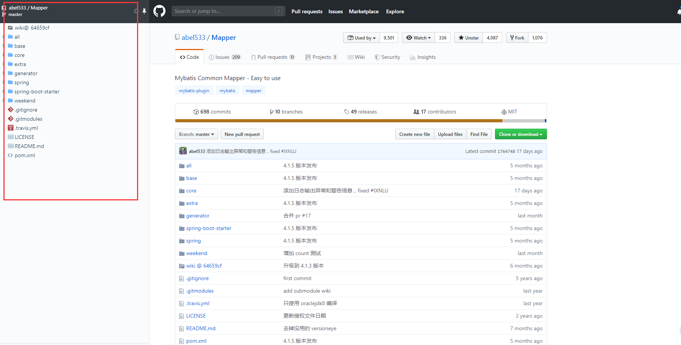Viewport: 681px width, 345px height.
Task: Open the 'spring-boot-starter' folder link in file list
Action: [x=209, y=228]
